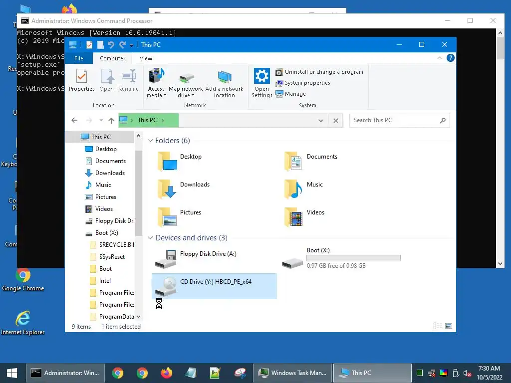This screenshot has height=383, width=511.
Task: Select This PC in navigation tree
Action: click(100, 137)
